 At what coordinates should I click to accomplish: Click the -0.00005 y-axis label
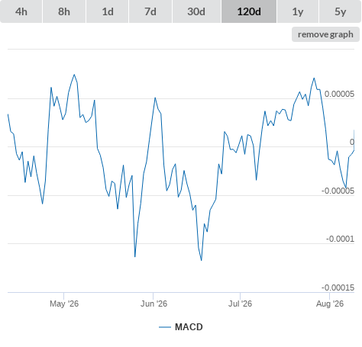click(338, 191)
